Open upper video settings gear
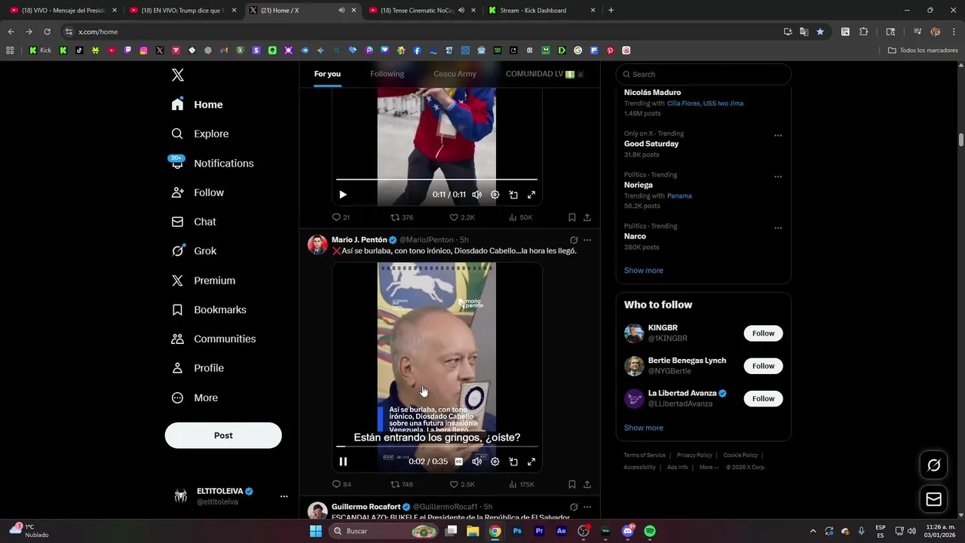This screenshot has height=543, width=965. click(495, 195)
